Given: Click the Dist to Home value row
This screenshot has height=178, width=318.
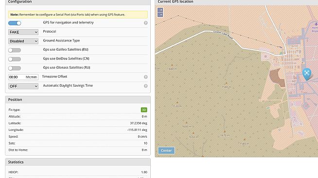Looking at the screenshot, I should click(x=78, y=150).
